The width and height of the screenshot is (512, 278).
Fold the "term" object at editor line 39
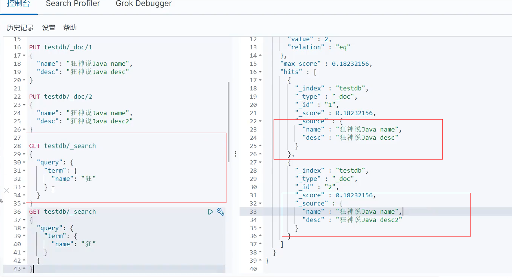24,236
